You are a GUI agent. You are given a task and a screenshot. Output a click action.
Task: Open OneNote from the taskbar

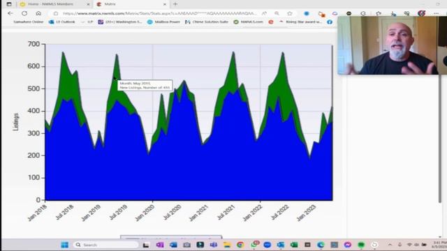[x=160, y=245]
